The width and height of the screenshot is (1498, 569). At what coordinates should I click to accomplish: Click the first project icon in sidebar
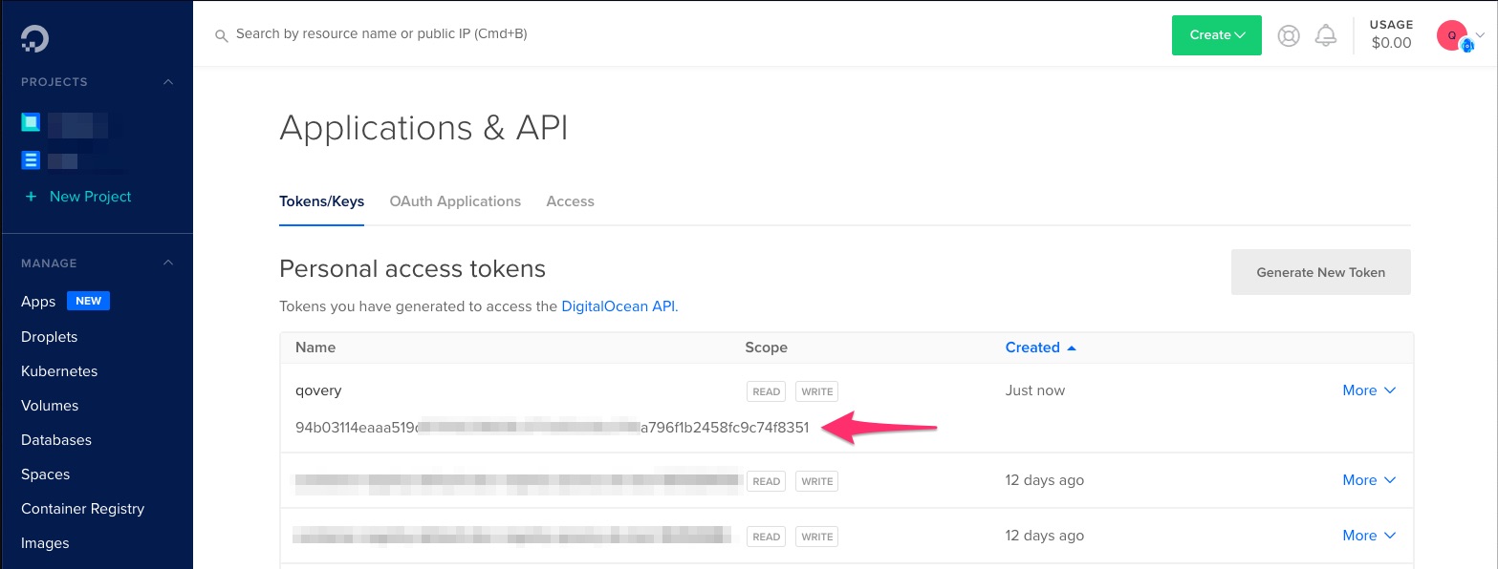pyautogui.click(x=31, y=122)
